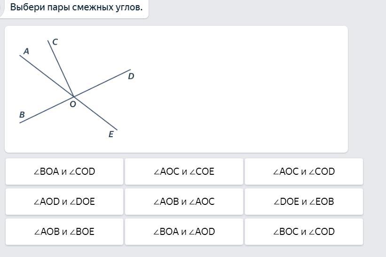The height and width of the screenshot is (257, 386).
Task: Click point label D in the diagram
Action: click(x=131, y=76)
